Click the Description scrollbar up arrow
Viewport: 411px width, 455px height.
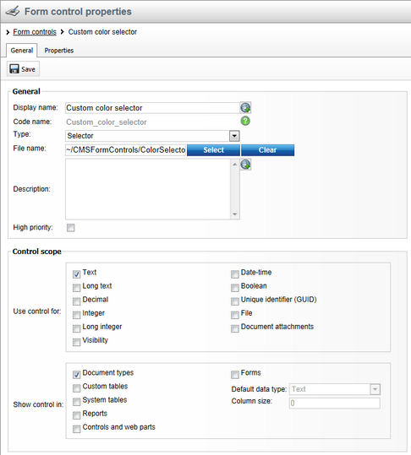[x=235, y=165]
